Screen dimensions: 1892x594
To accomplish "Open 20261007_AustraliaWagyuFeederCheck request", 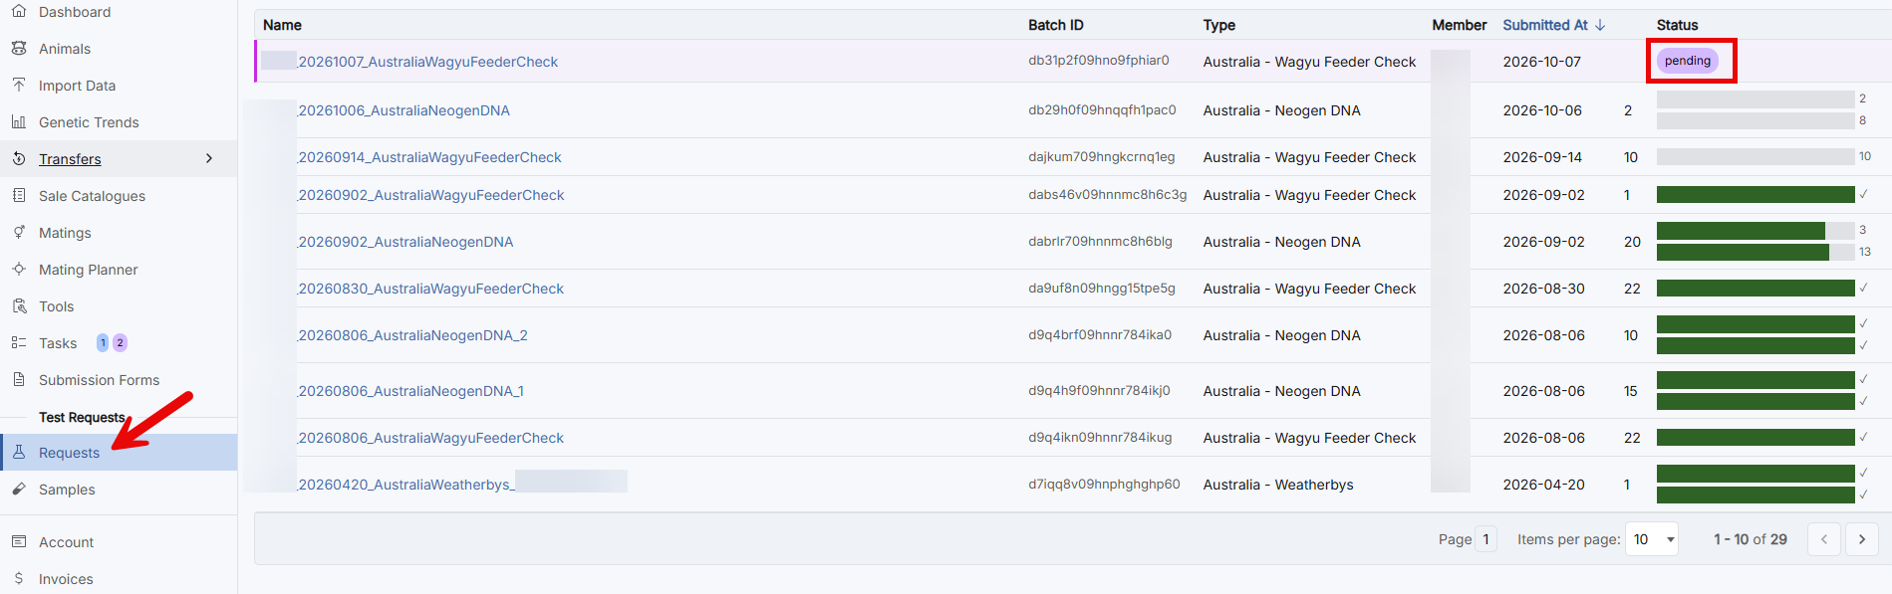I will (x=428, y=62).
